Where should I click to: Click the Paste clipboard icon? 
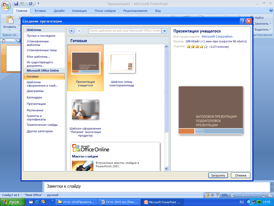[10, 20]
